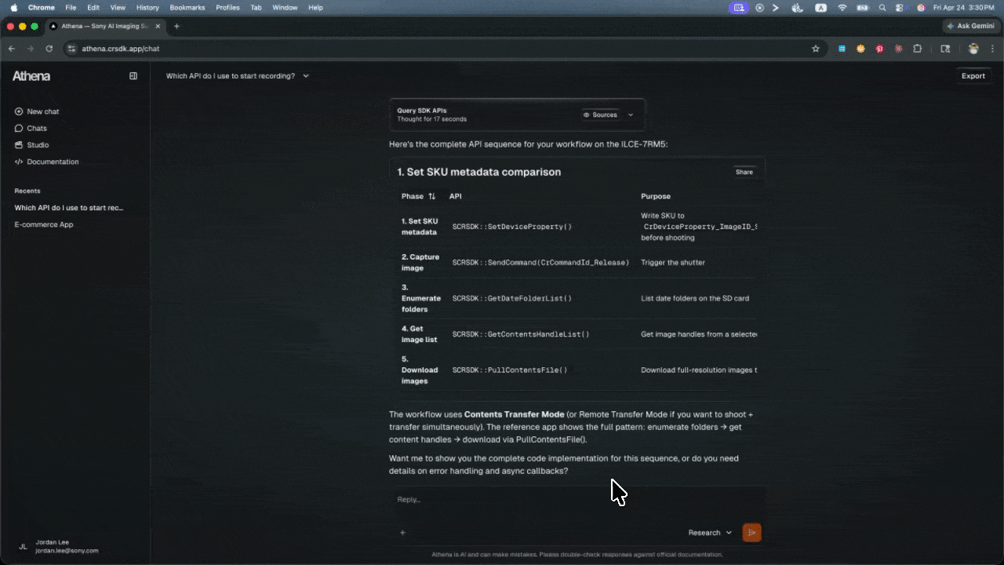This screenshot has height=565, width=1004.
Task: Sort table by Phase column arrows
Action: 431,196
